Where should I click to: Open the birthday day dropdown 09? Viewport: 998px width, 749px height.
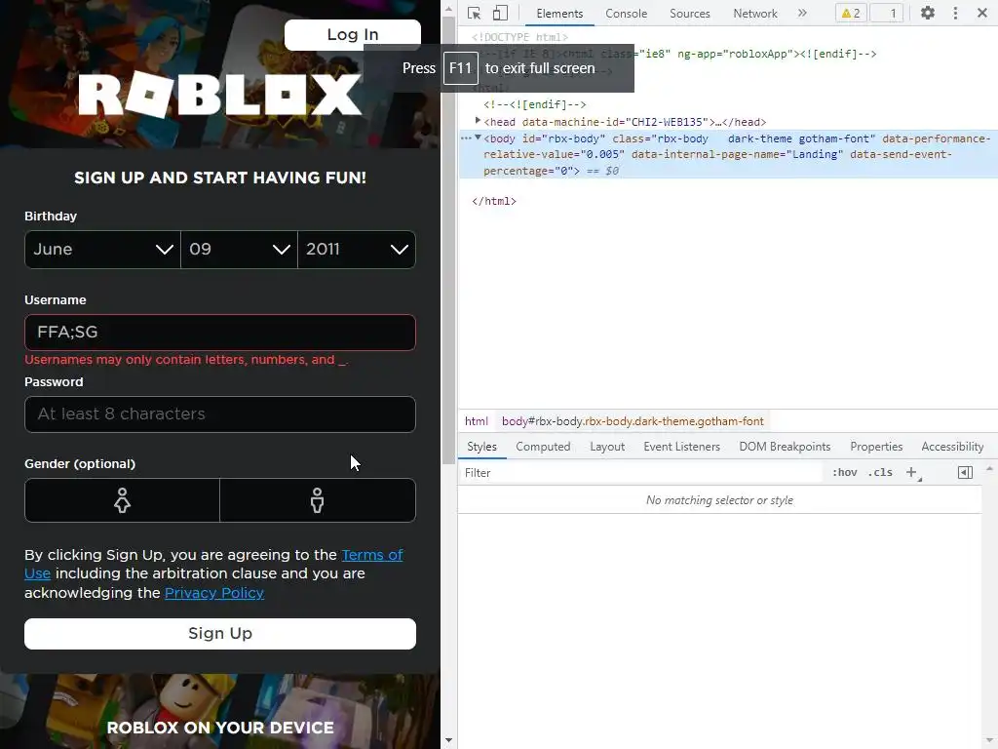pyautogui.click(x=240, y=250)
